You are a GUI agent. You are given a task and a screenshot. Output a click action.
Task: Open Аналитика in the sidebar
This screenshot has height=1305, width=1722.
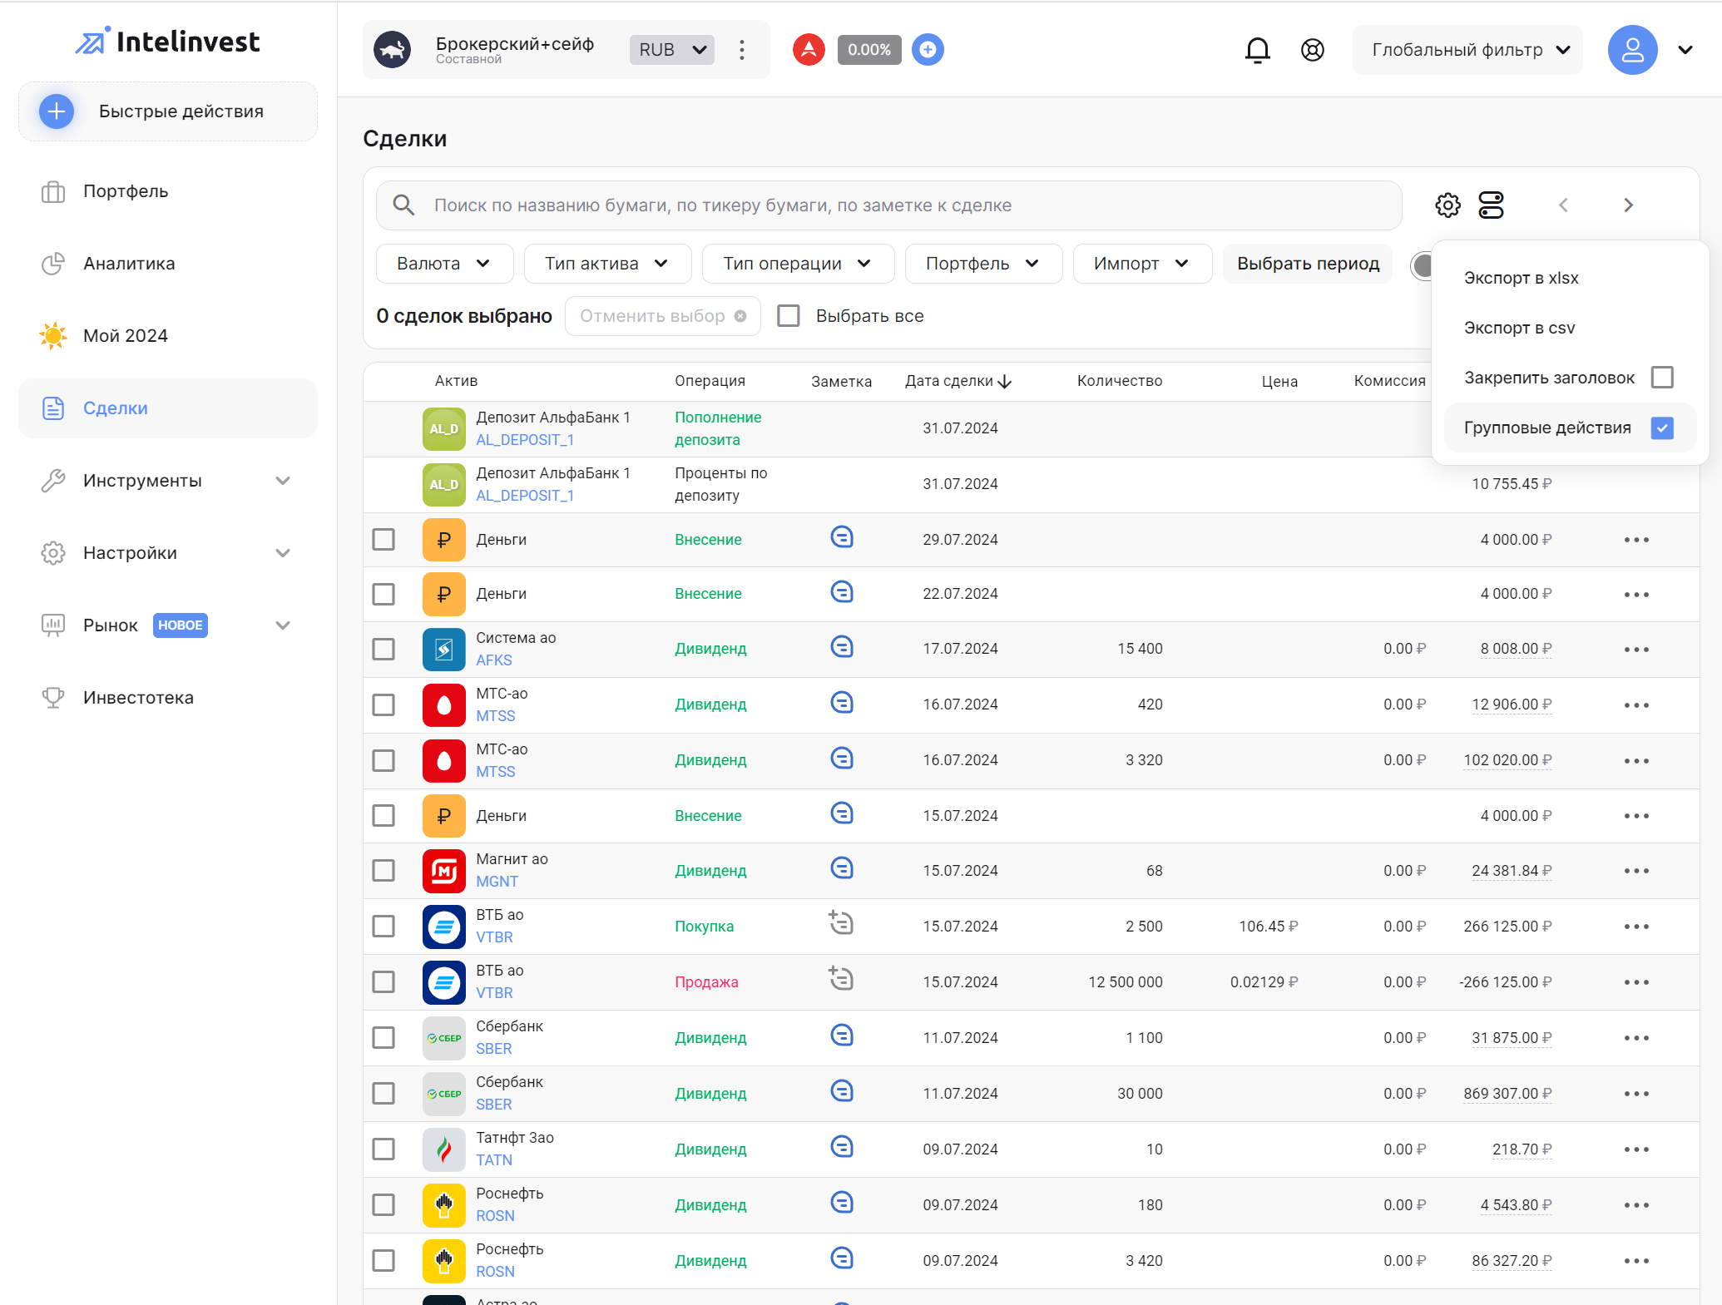click(x=168, y=264)
